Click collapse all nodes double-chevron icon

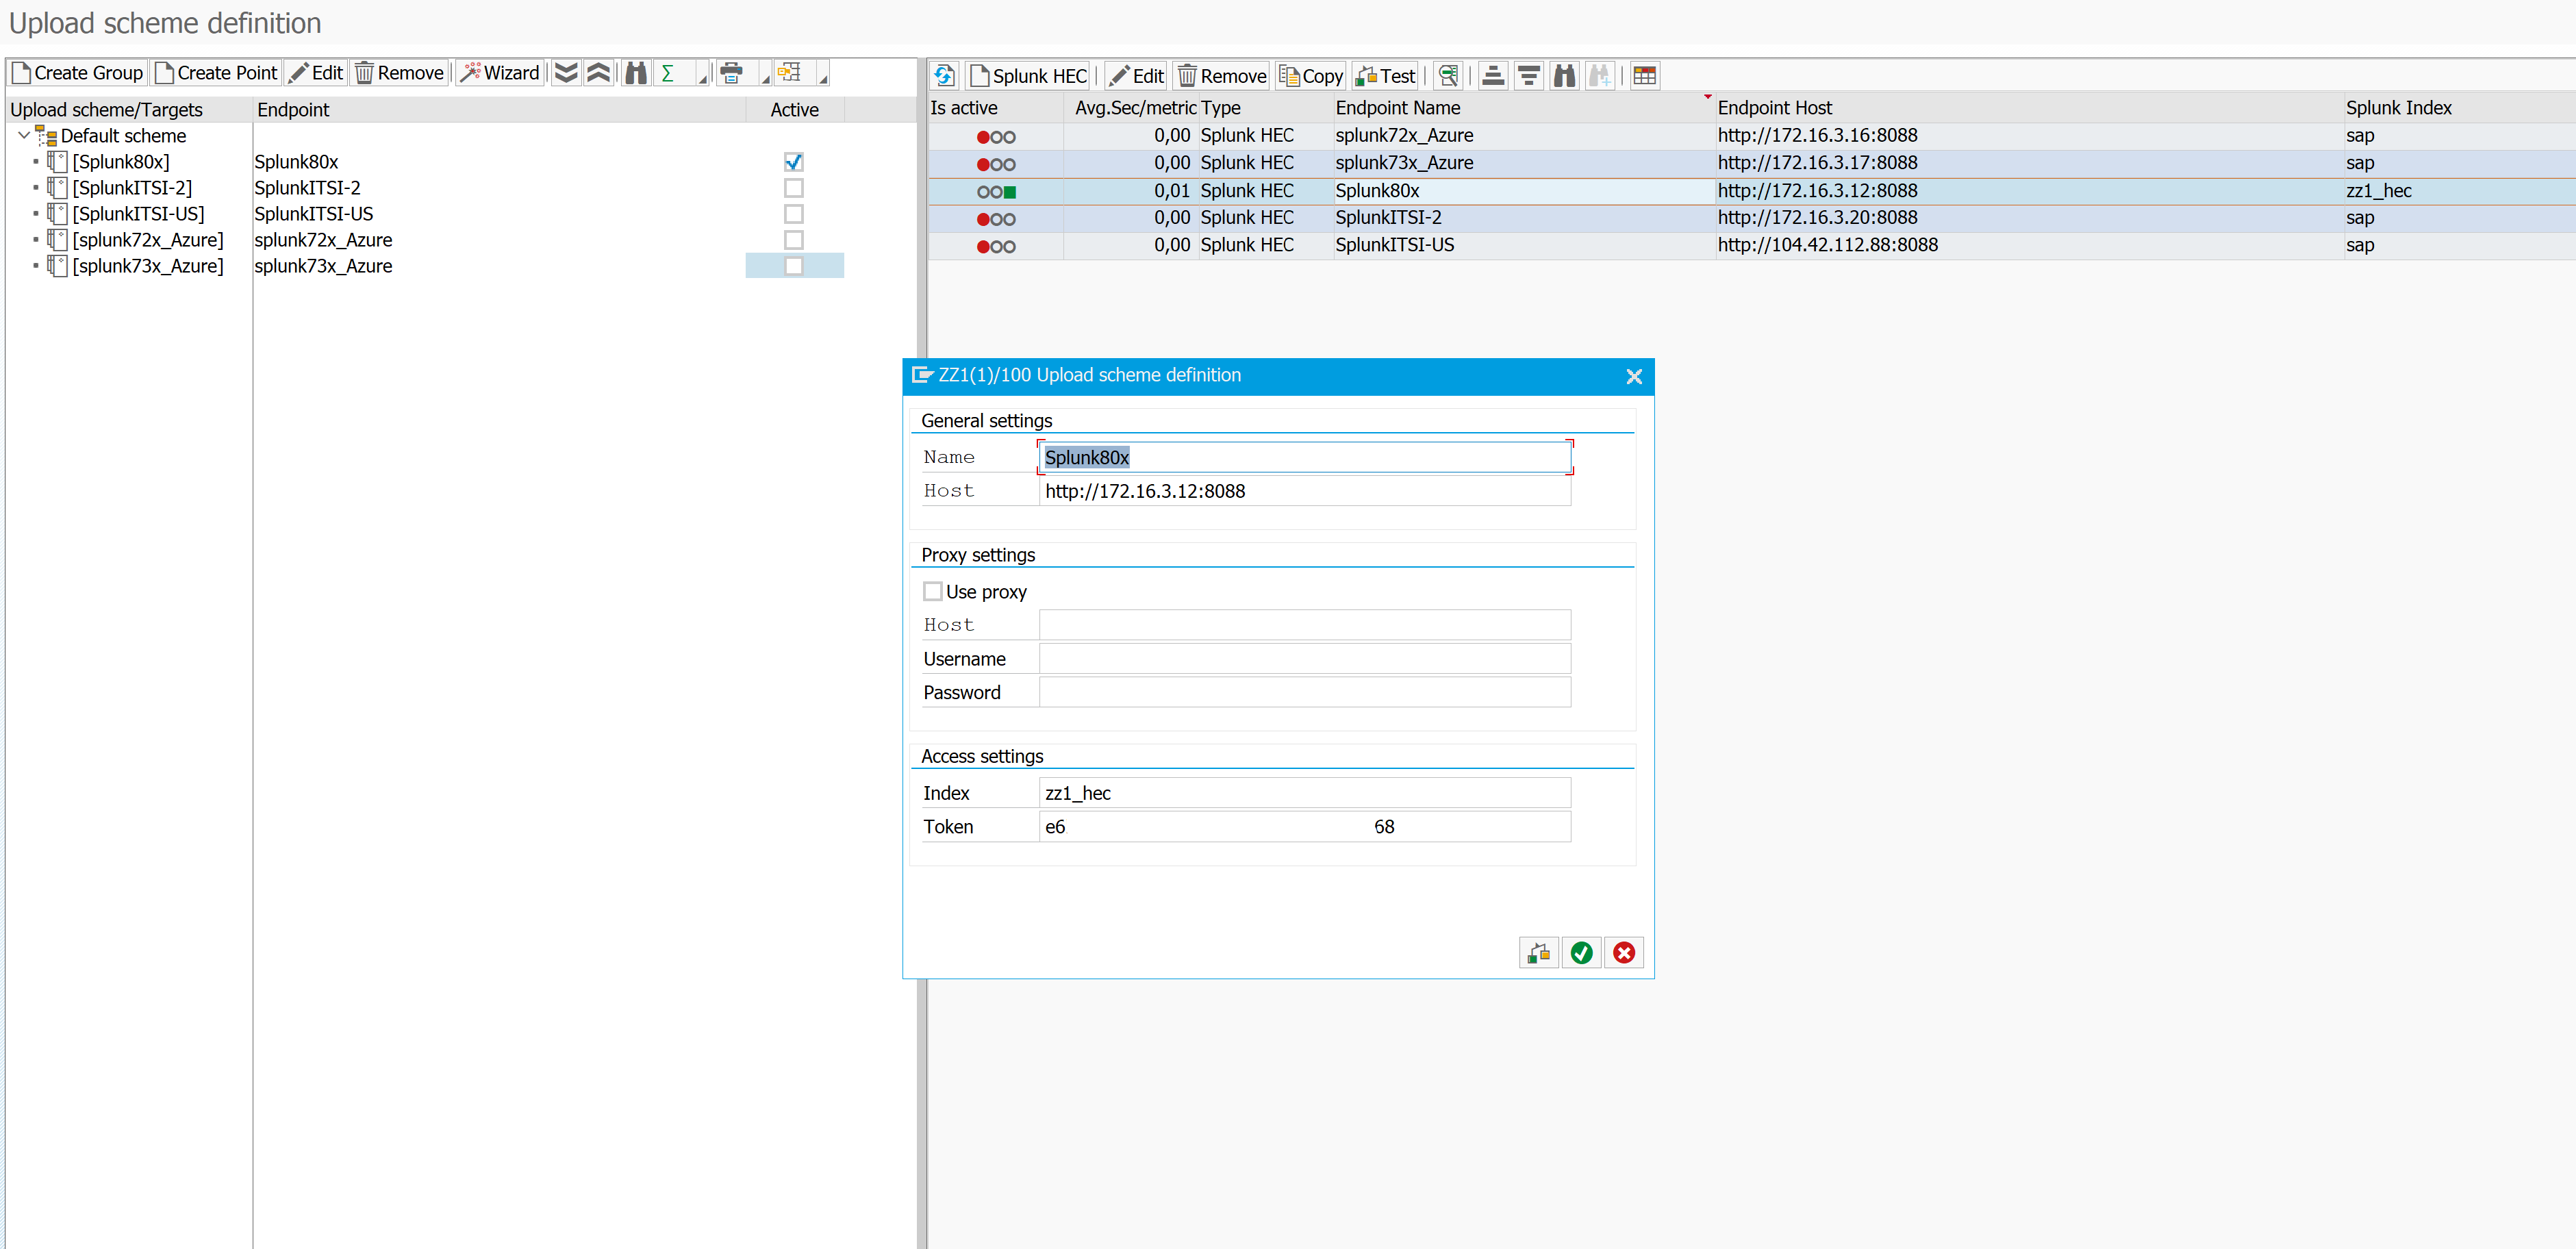[598, 73]
